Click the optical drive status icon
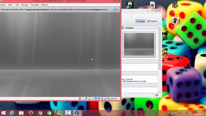Image resolution: width=206 pixels, height=116 pixels. (x=83, y=99)
